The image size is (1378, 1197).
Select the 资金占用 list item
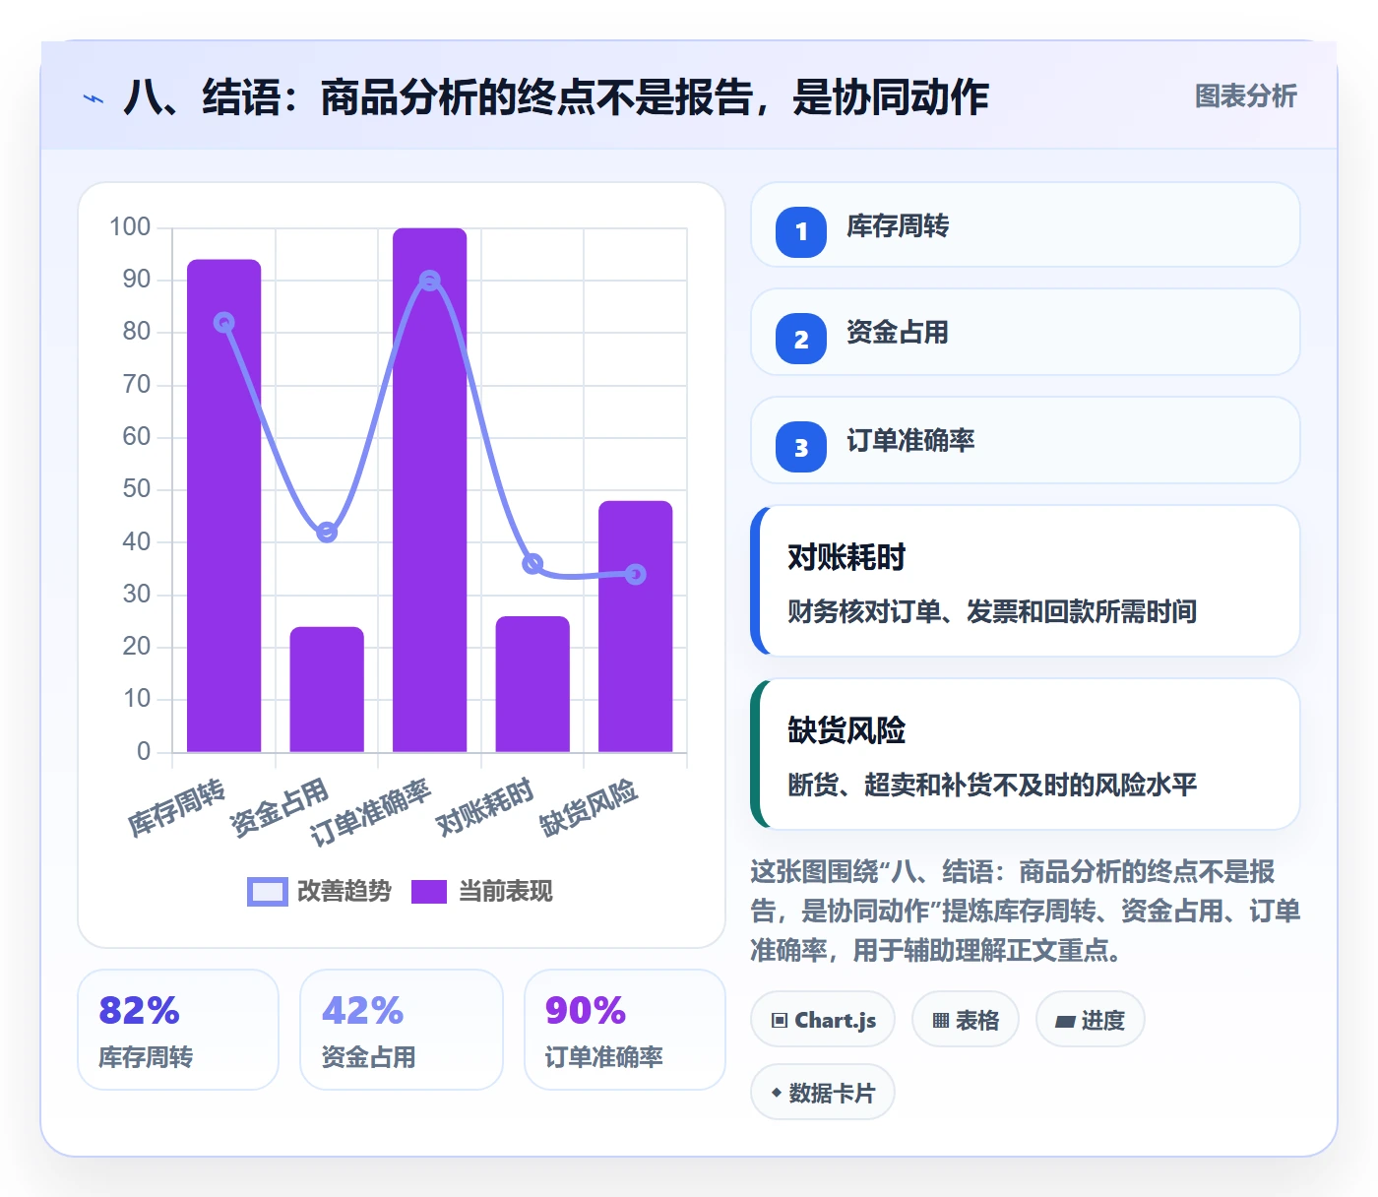point(1025,332)
